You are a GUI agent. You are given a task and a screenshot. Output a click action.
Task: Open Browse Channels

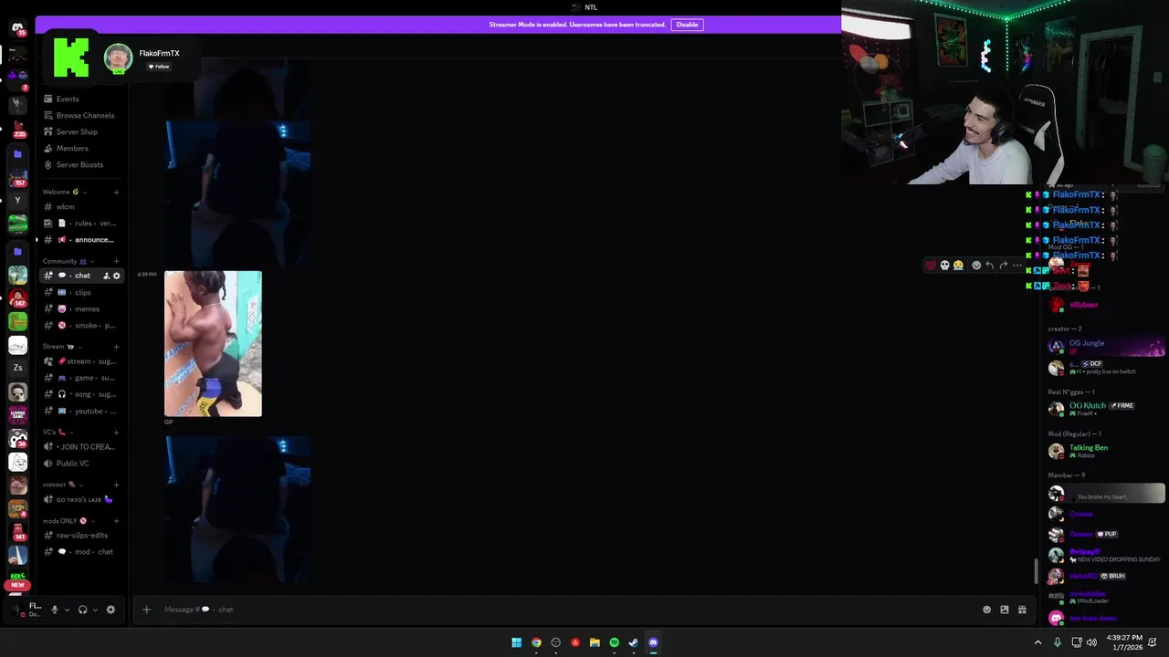coord(82,115)
